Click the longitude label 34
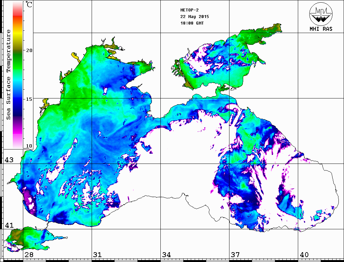This screenshot has width=344, height=262. pos(166,255)
